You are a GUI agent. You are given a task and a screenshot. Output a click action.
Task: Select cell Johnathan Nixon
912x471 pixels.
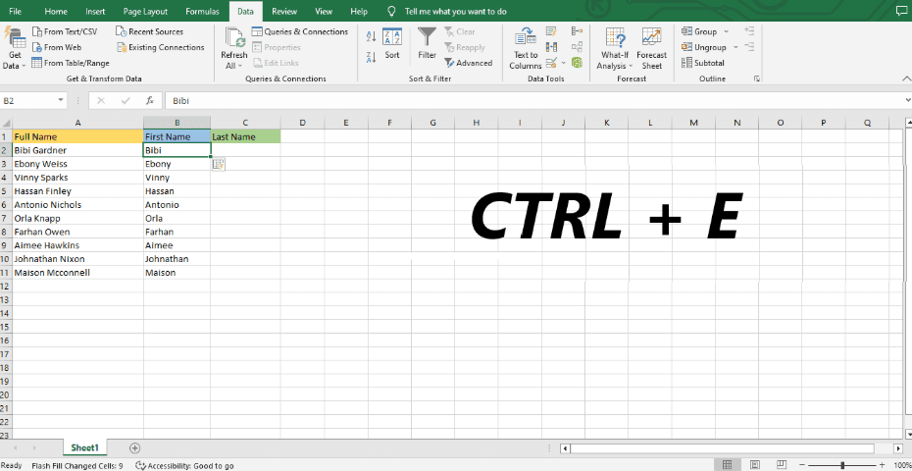(x=77, y=258)
